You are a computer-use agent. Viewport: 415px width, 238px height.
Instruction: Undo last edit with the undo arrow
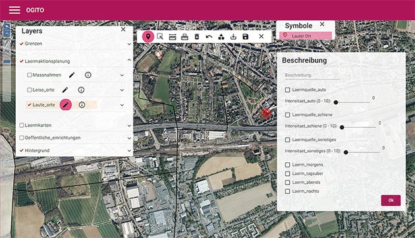click(x=209, y=36)
